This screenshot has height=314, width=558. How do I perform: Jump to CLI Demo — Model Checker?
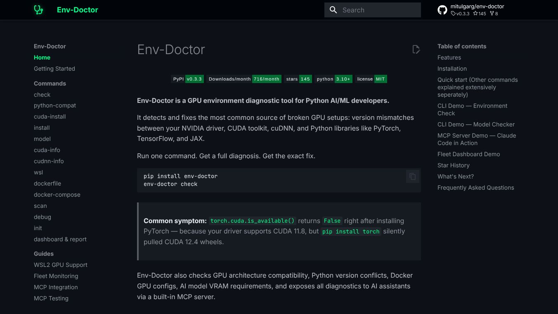[x=476, y=124]
